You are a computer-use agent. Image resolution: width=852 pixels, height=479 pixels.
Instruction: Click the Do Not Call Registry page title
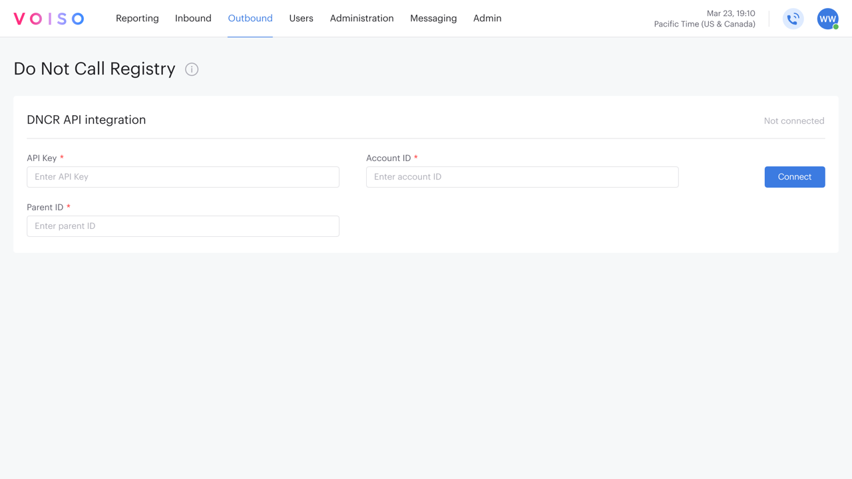tap(93, 69)
